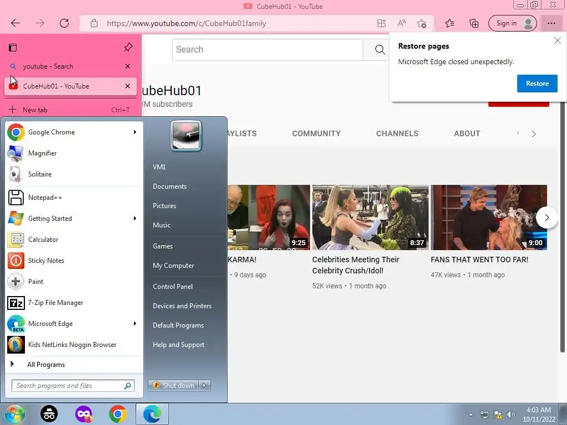
Task: Click the user account picture
Action: tap(186, 136)
